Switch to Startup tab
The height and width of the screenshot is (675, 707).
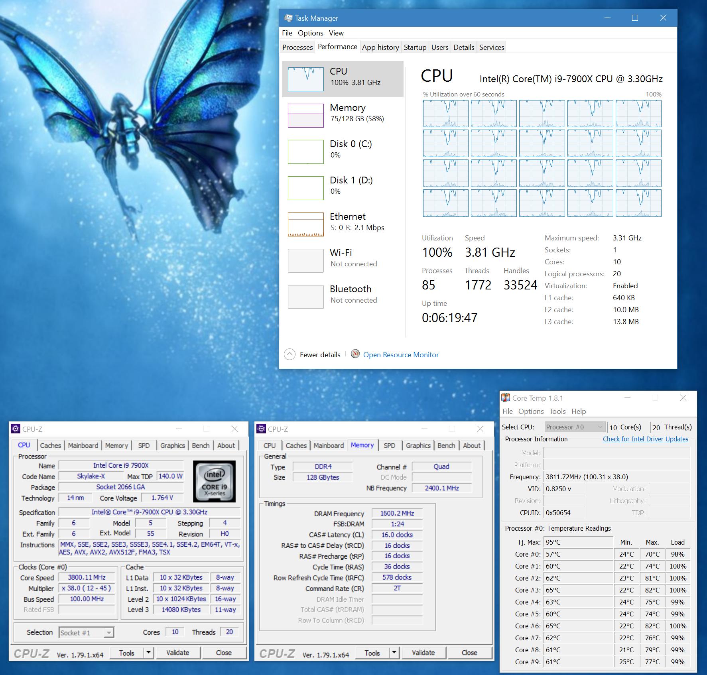pos(415,47)
